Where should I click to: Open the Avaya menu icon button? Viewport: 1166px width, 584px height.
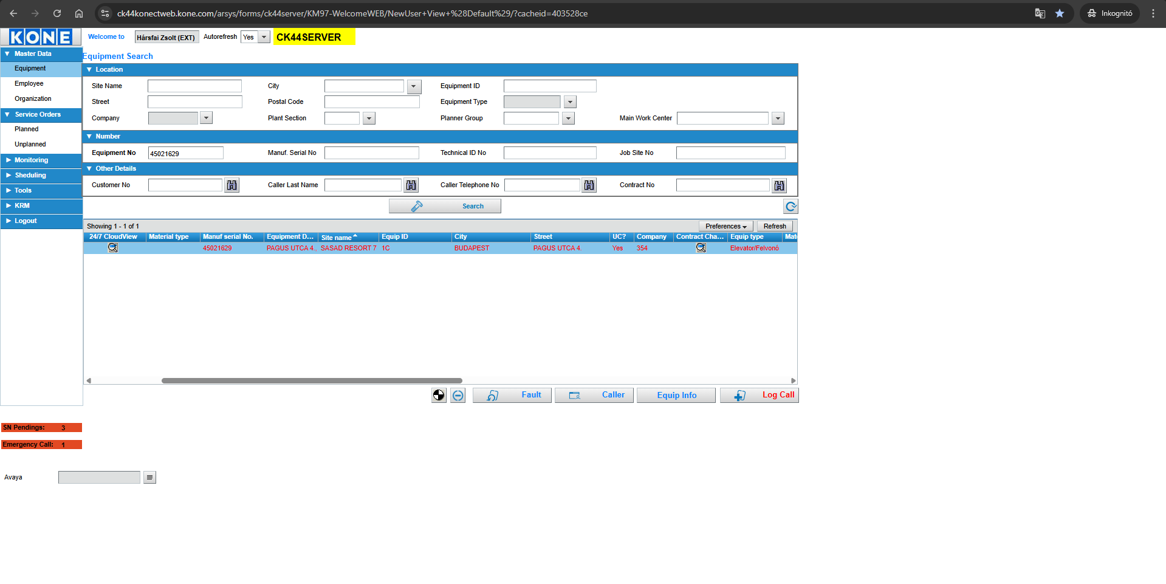149,478
